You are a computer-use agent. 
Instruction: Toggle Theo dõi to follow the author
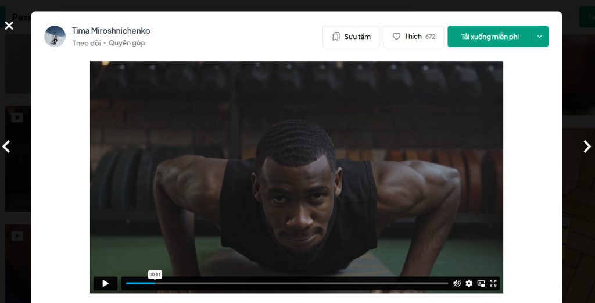[86, 43]
